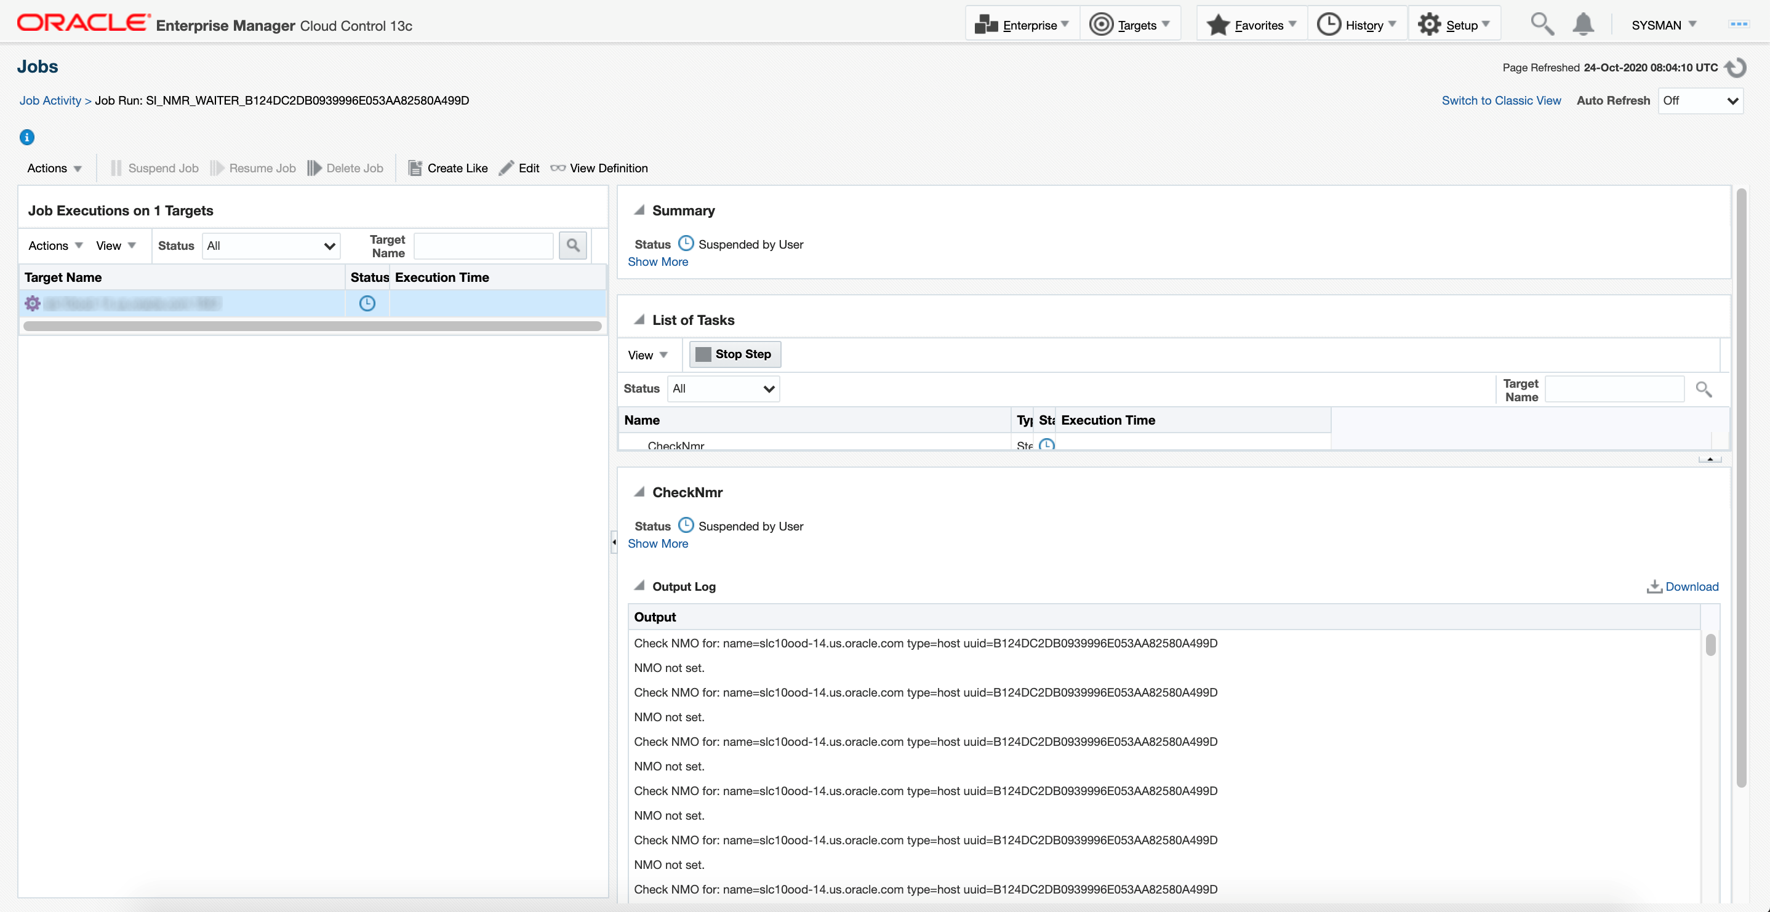Click search magnifier in List of Tasks
The image size is (1770, 912).
[1704, 389]
